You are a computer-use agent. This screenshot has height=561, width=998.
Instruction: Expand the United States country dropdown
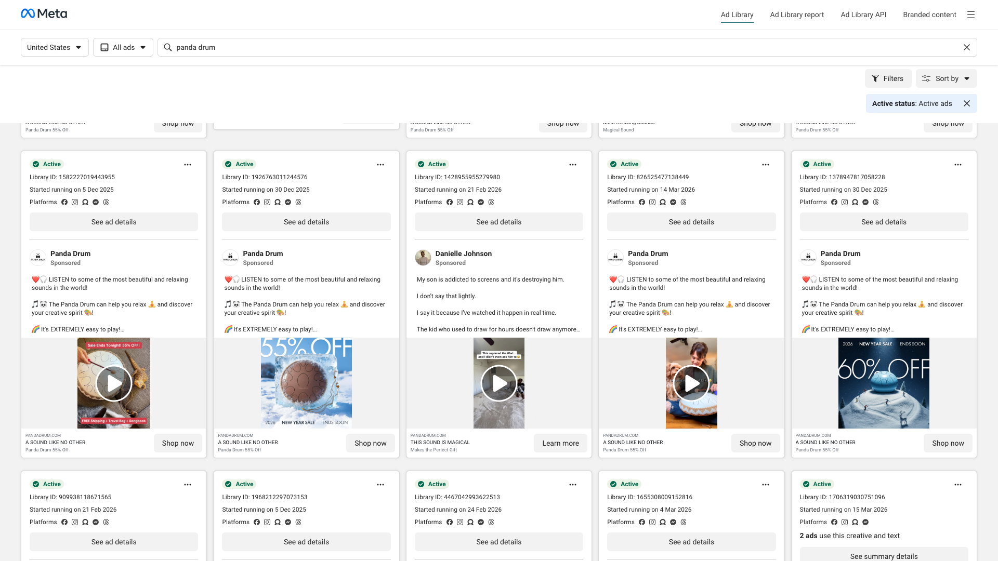click(x=55, y=47)
